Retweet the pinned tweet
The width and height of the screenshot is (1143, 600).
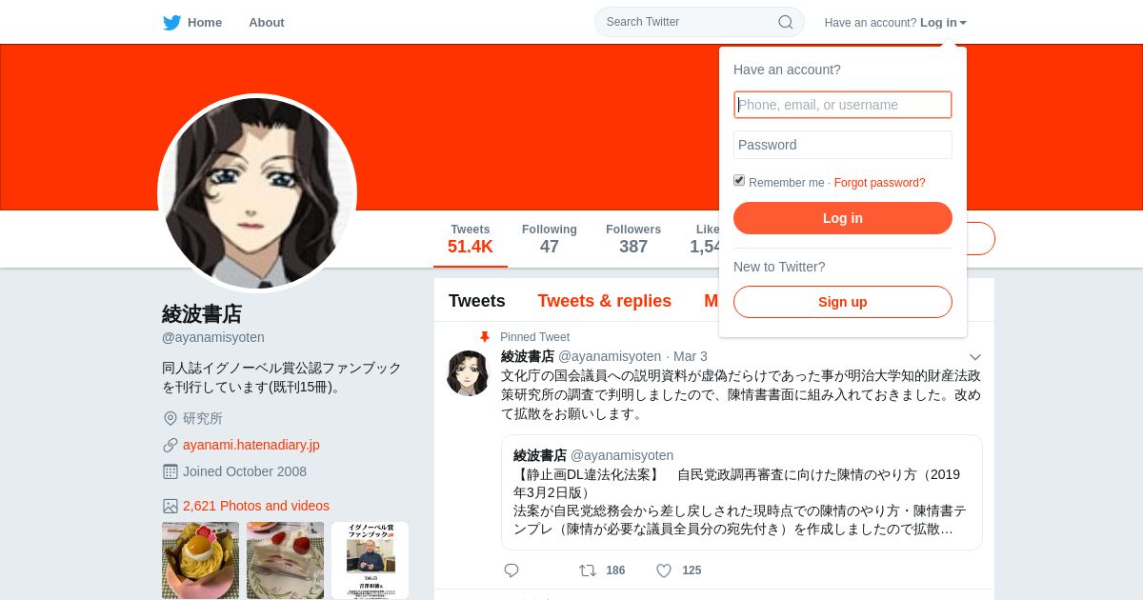click(588, 570)
